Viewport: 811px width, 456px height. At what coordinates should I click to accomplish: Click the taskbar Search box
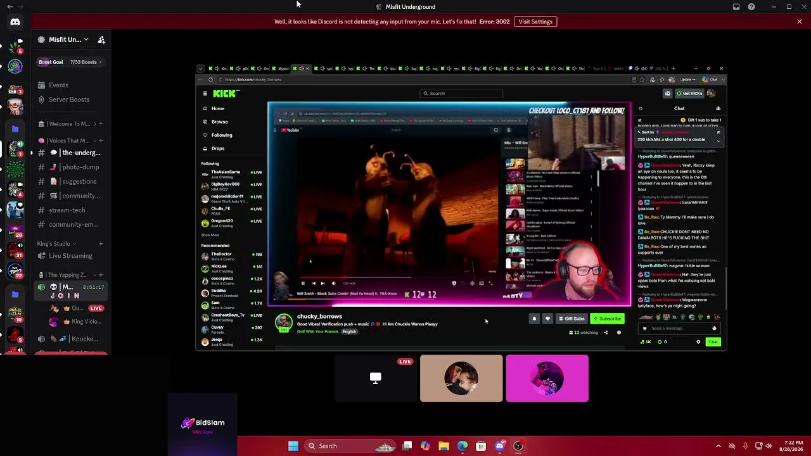tap(351, 446)
